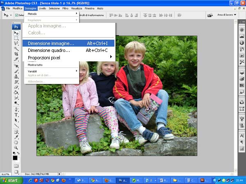
Task: Open the Go to Bridge button
Action: click(x=210, y=15)
